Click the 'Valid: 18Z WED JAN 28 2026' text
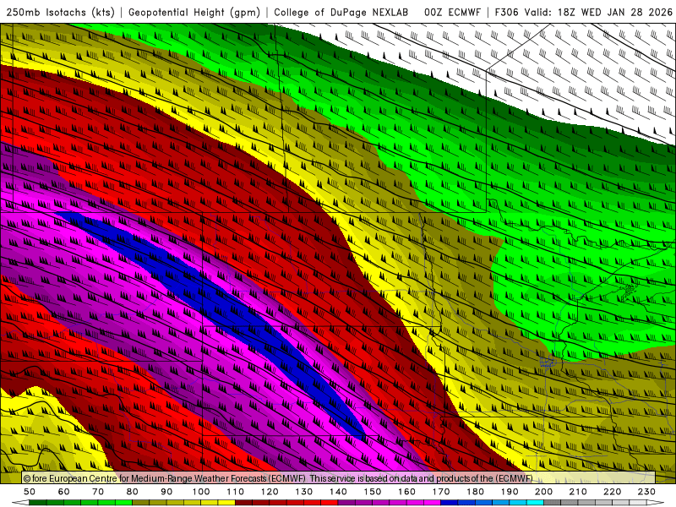Screen dimensions: 676x507 (598, 13)
